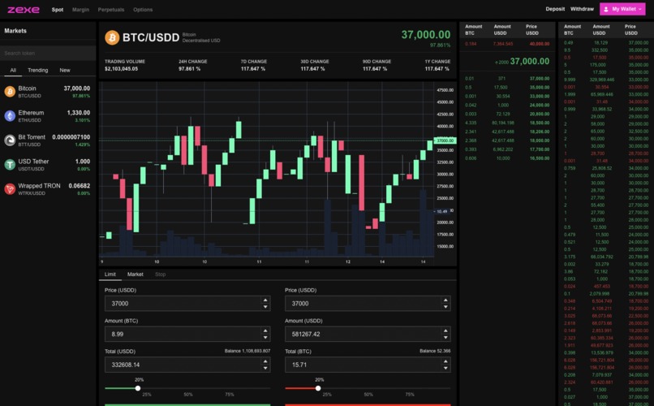Click the red ask order priced 40,000.00
654x406 pixels.
pos(507,44)
